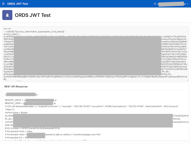This screenshot has height=144, width=191.
Task: Click the REST API Response heading
Action: (16, 87)
